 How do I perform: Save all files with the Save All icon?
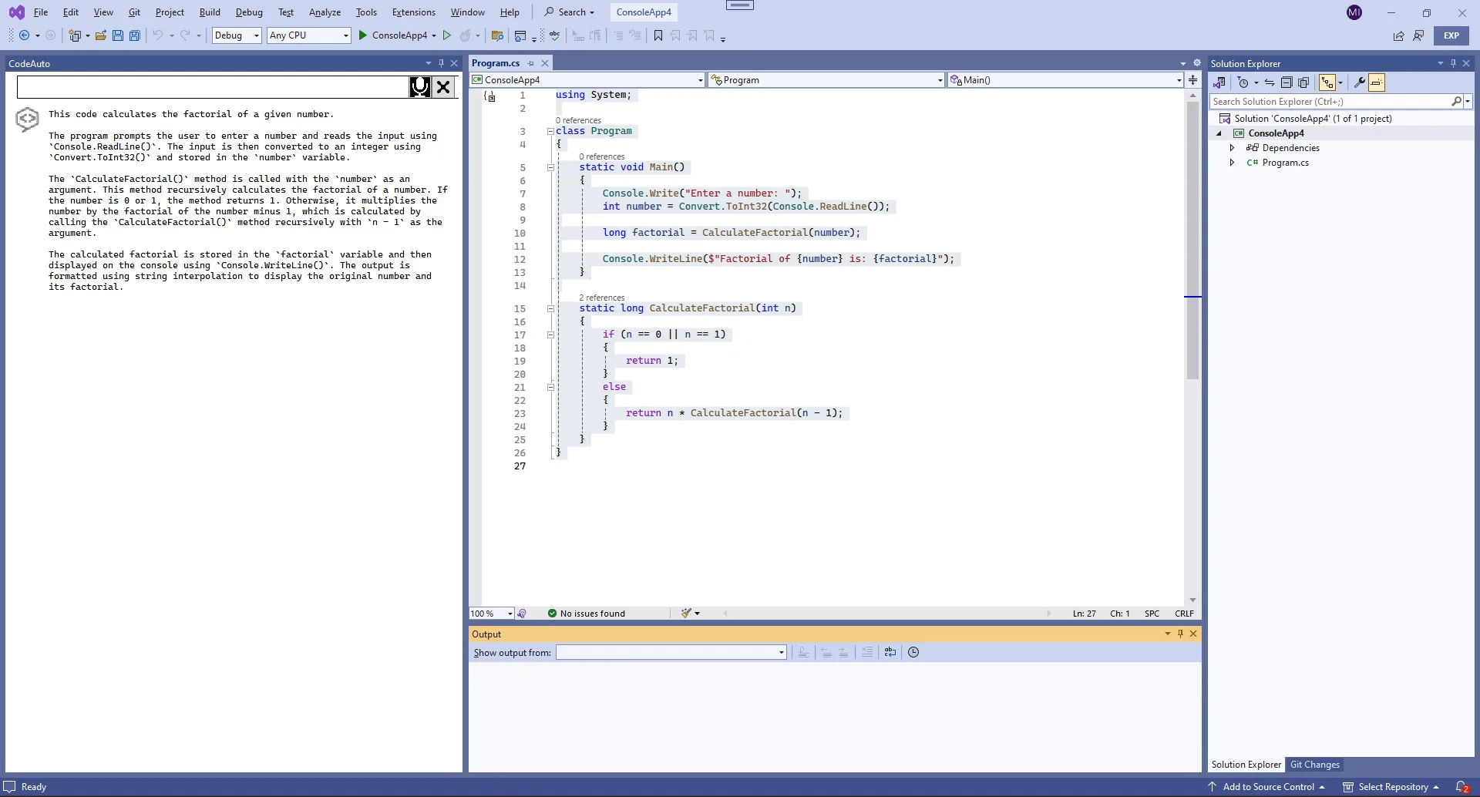pos(135,35)
